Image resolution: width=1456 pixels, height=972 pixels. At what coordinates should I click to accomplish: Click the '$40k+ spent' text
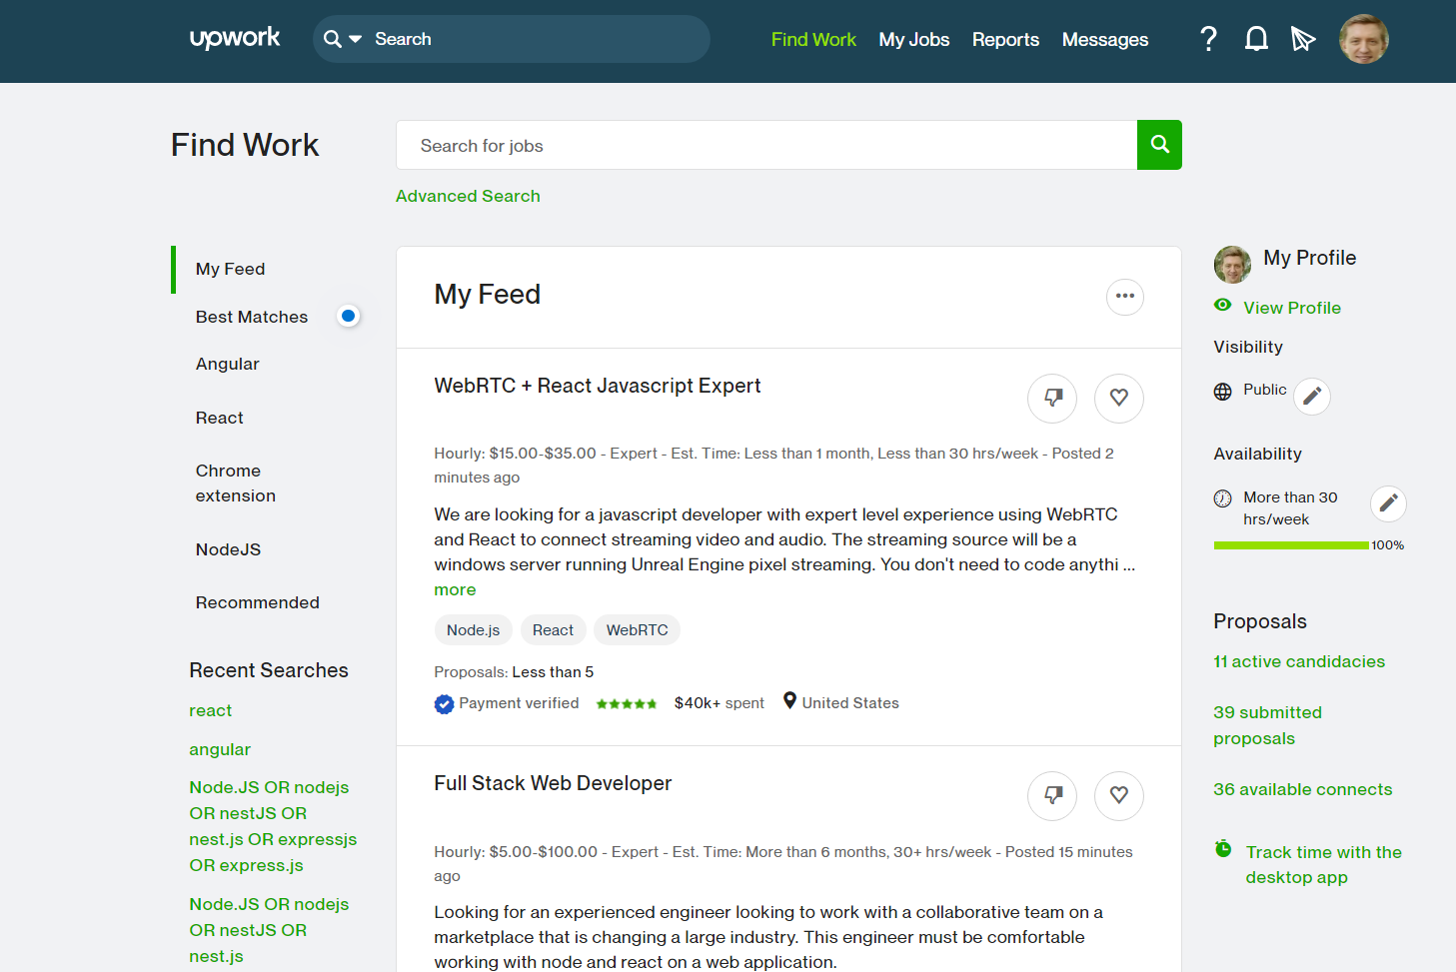click(719, 703)
